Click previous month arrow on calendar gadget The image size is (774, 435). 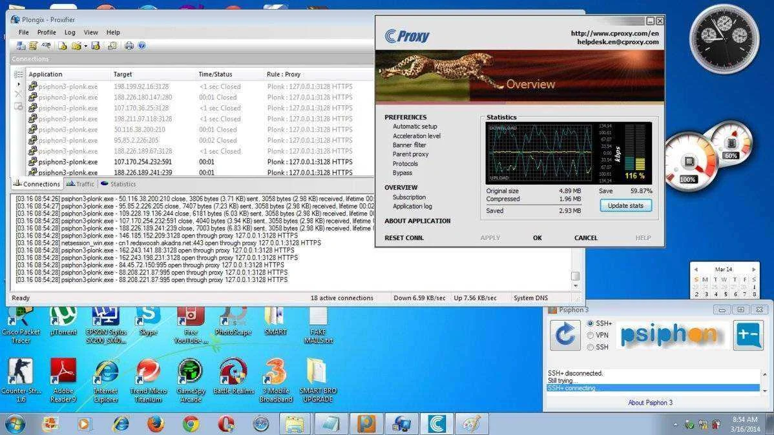[696, 269]
